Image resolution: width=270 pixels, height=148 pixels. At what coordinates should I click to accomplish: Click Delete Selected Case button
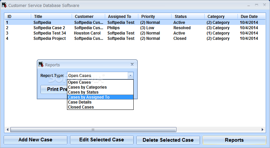pos(168,140)
